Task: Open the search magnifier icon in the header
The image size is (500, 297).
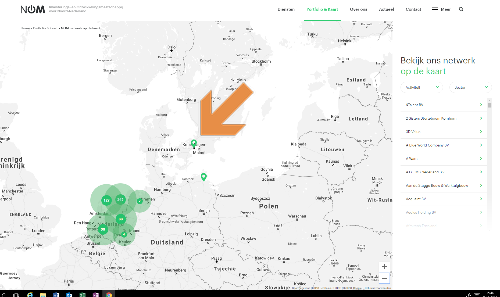Action: tap(461, 9)
